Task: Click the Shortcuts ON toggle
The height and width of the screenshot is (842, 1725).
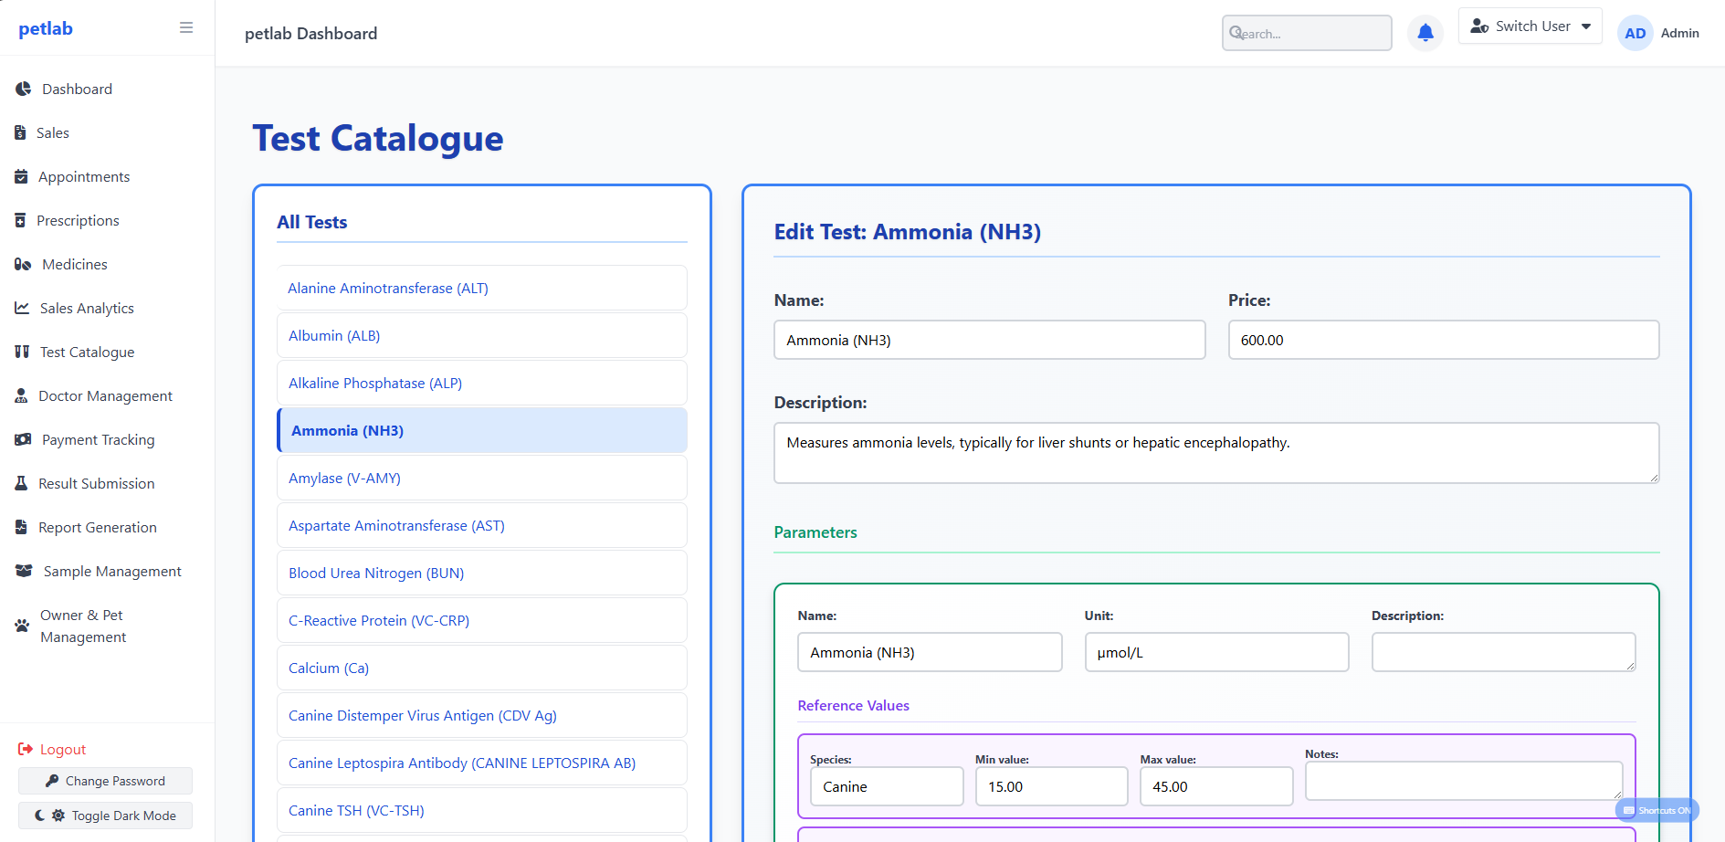Action: click(1657, 810)
